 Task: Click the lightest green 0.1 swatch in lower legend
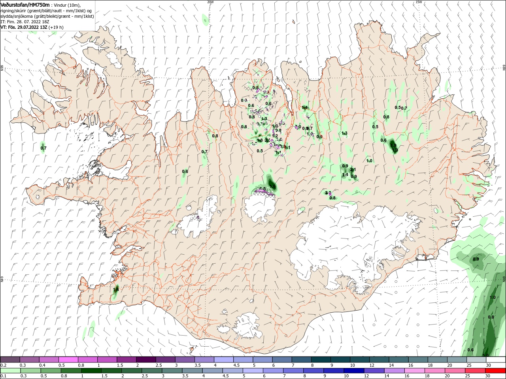click(10, 370)
